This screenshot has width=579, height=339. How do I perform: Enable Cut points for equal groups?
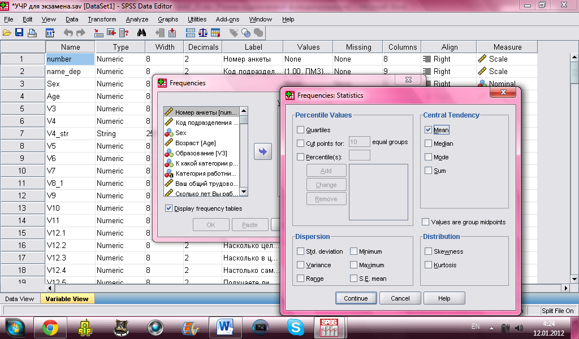click(301, 143)
